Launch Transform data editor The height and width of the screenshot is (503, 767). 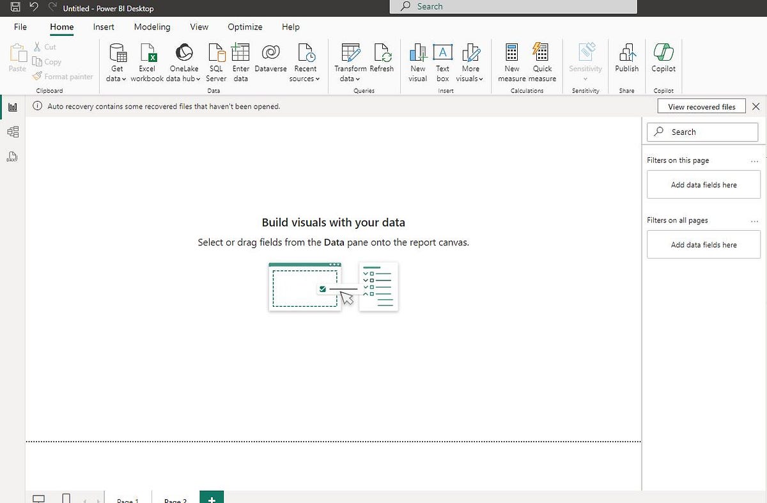[350, 63]
